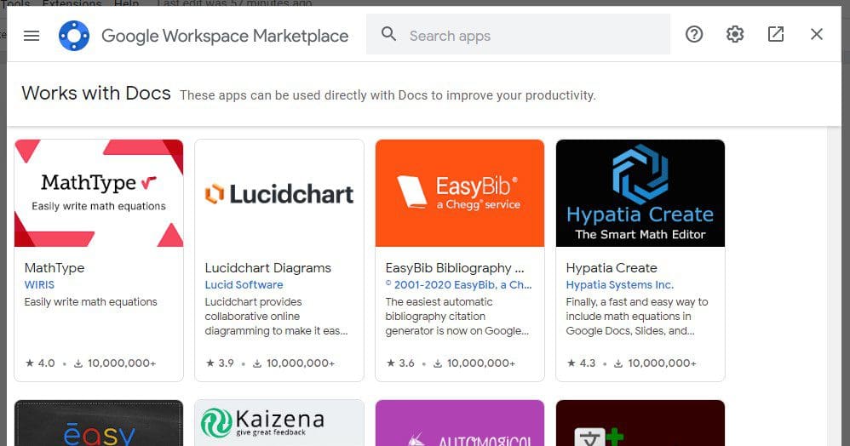Open the dark red translate-plus thumbnail

(640, 423)
